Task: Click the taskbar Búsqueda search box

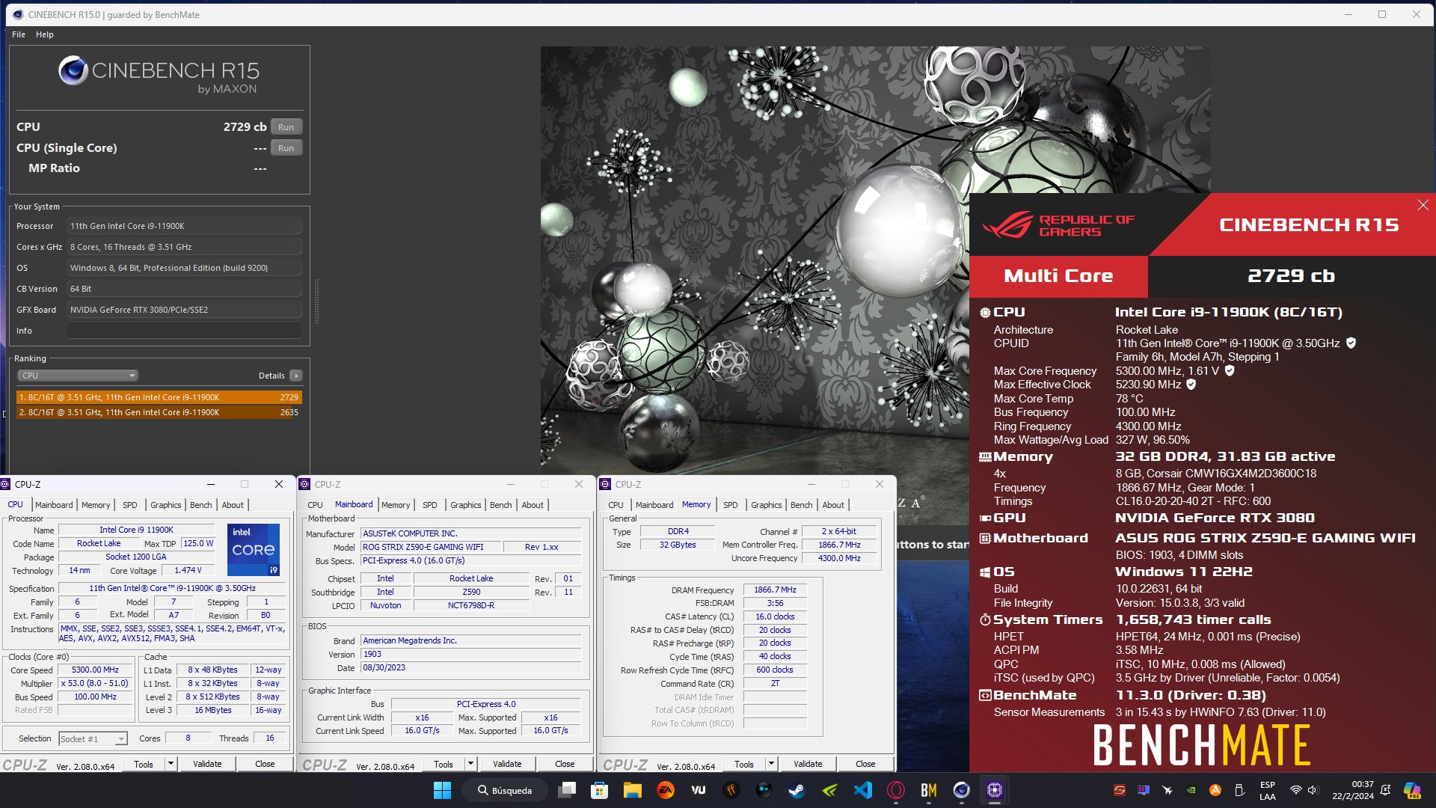Action: (x=505, y=790)
